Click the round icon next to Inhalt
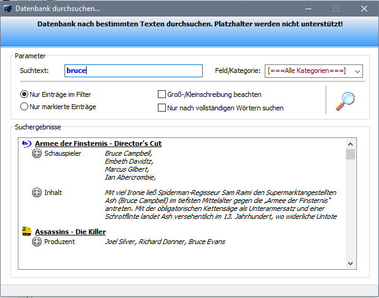This screenshot has height=298, width=379. [37, 193]
